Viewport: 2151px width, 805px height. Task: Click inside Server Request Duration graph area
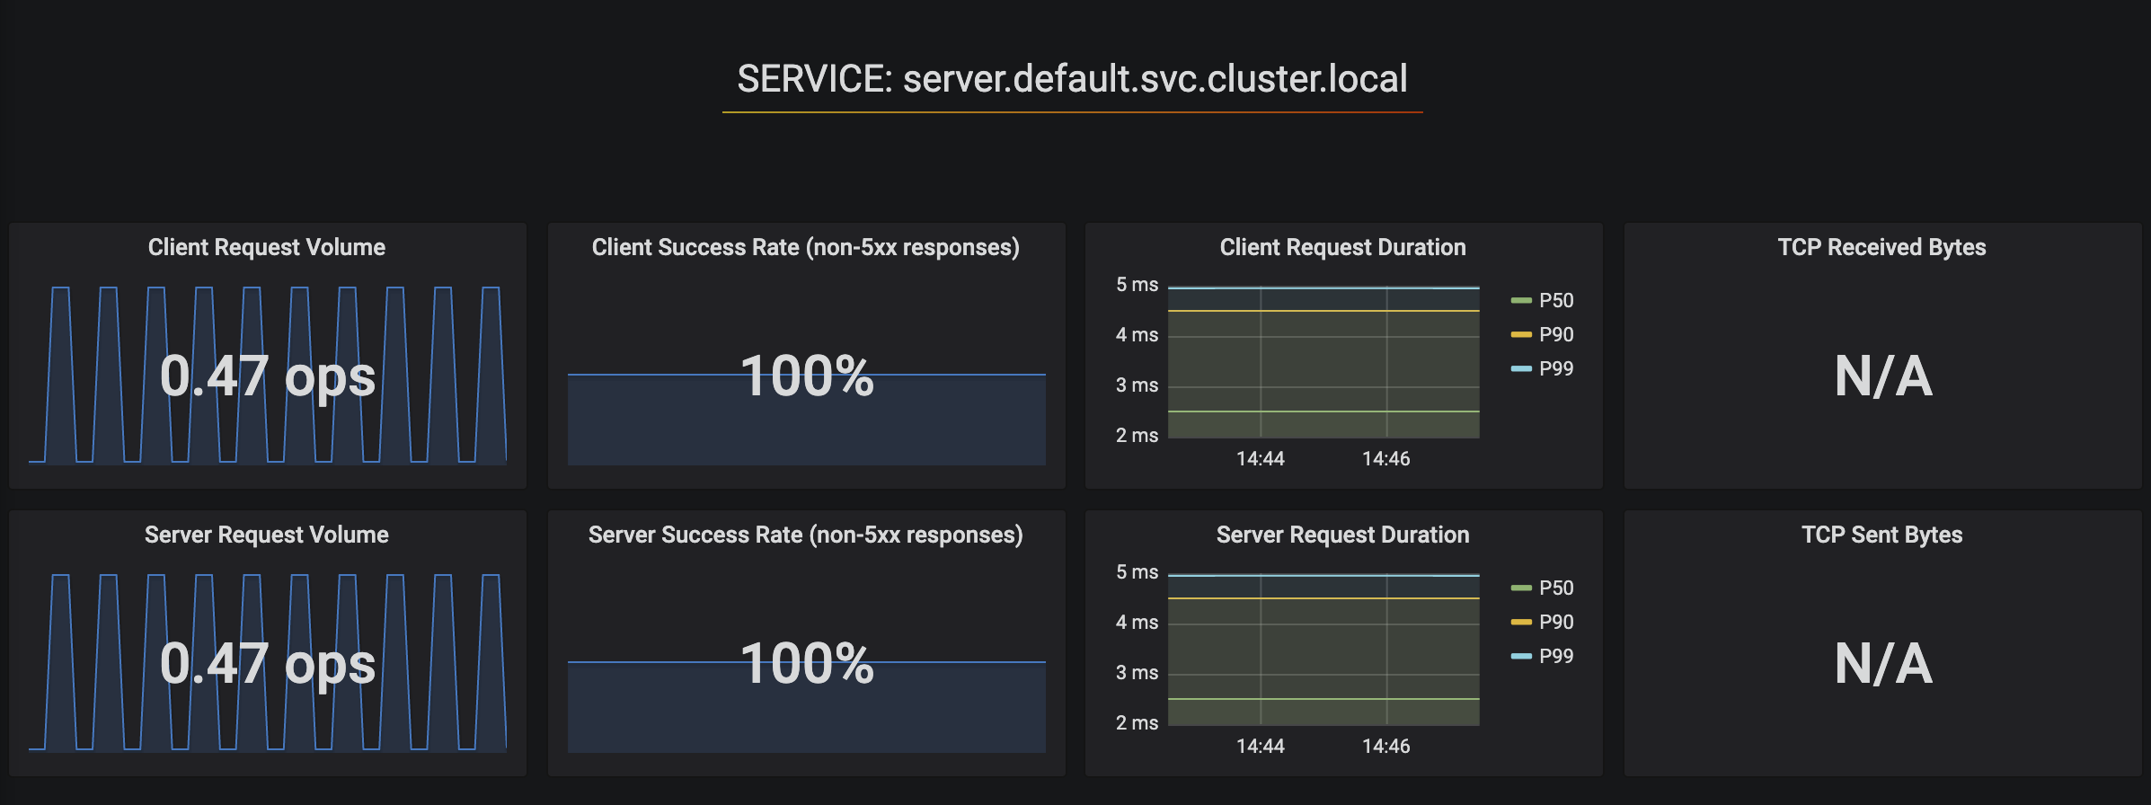[x=1323, y=650]
